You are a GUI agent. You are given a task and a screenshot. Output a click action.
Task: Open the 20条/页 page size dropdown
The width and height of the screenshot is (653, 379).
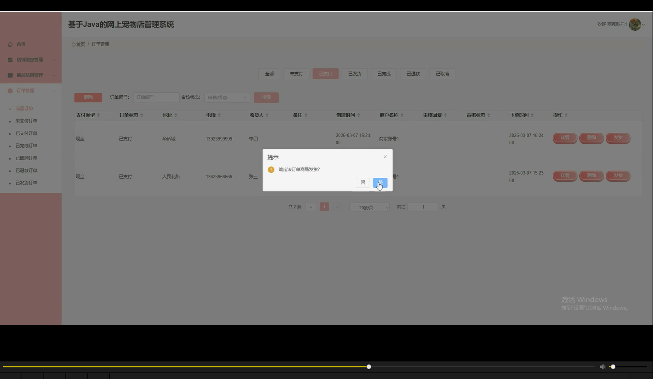click(x=369, y=207)
